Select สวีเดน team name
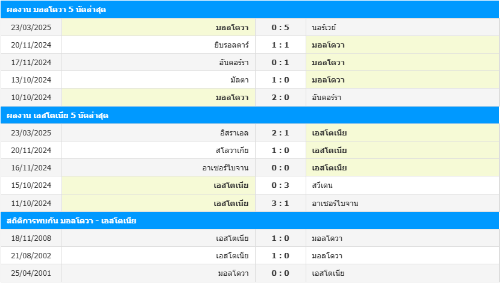This screenshot has height=283, width=501. [323, 185]
